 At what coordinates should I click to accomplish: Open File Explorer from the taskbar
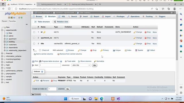tap(96, 99)
